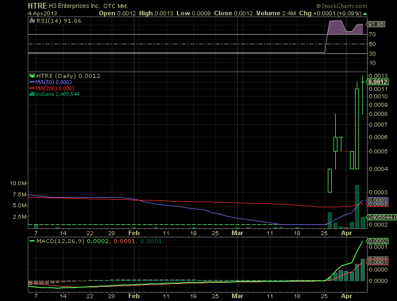This screenshot has width=397, height=301.
Task: Click 'Mar' on the price chart date axis
Action: pos(237,233)
